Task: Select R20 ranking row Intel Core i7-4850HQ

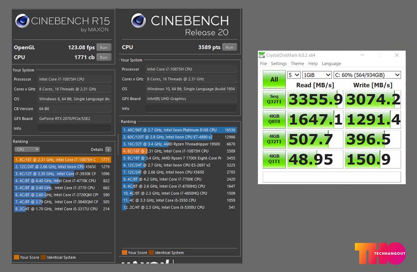Action: [x=179, y=193]
